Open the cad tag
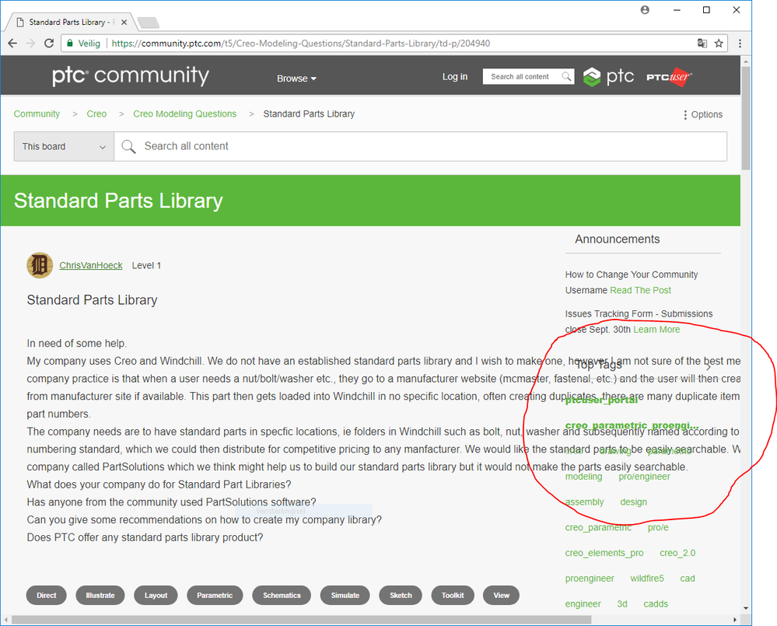 (688, 579)
